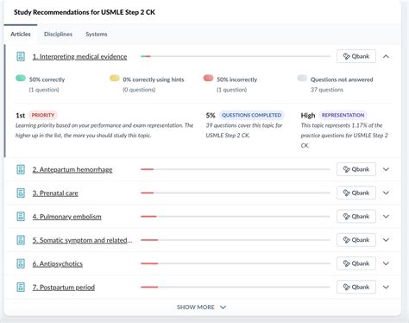Launch Qbank for Antipsychotics
Screen dimensions: 409x323
click(x=356, y=263)
